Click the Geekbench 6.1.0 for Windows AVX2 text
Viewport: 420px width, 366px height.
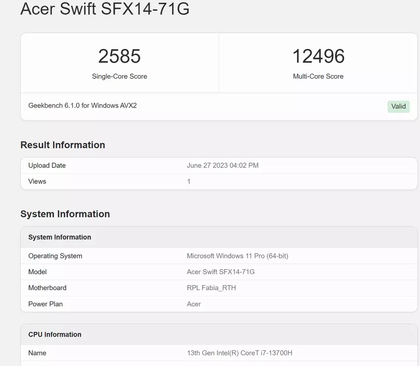(83, 106)
